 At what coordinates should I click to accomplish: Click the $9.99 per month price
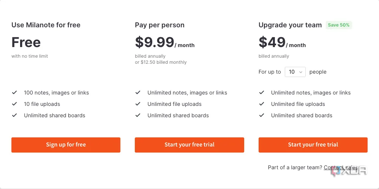pyautogui.click(x=164, y=42)
